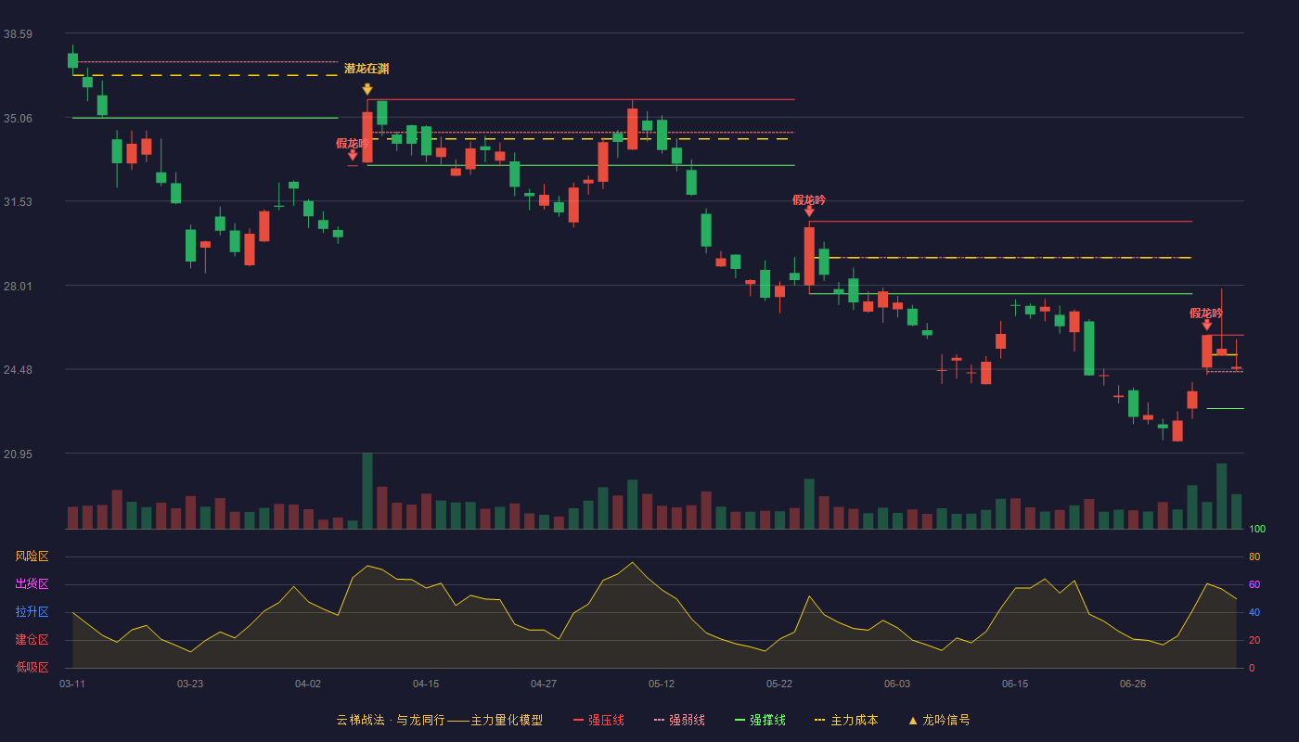Click the 06-15 date label
The image size is (1299, 742).
click(1015, 684)
